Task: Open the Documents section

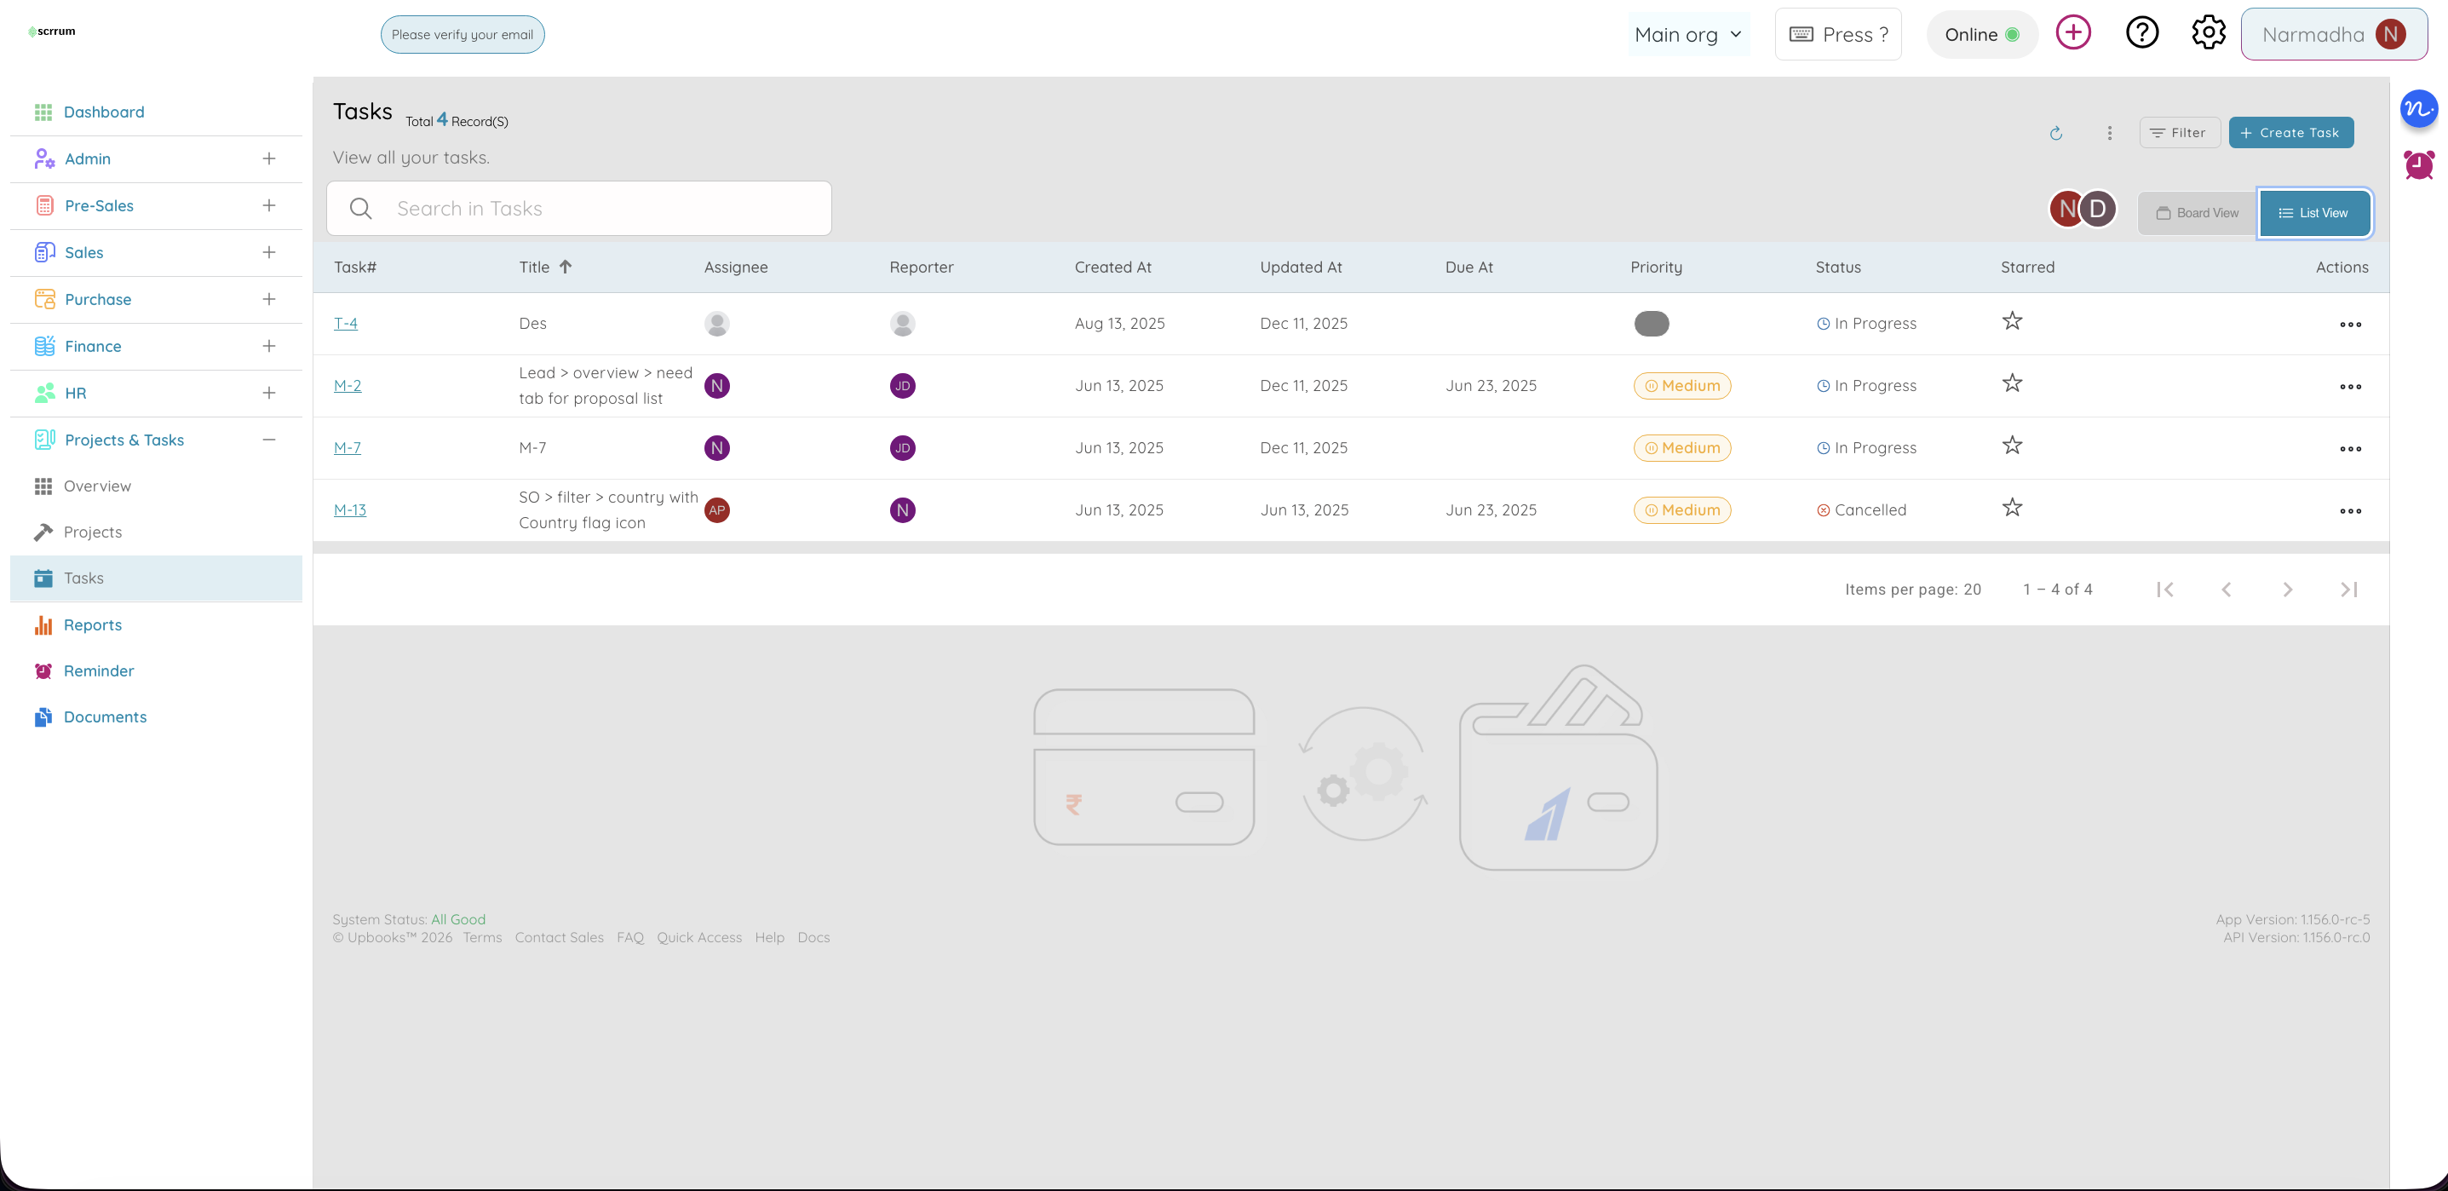Action: 105,716
